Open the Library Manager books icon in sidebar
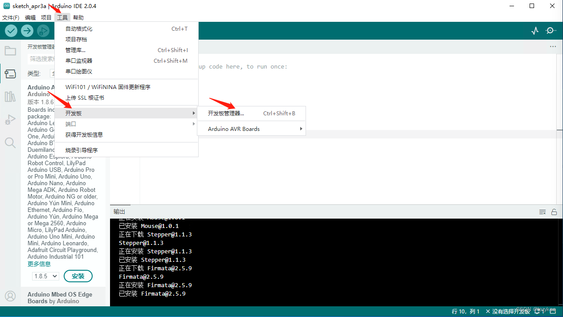 (x=10, y=97)
